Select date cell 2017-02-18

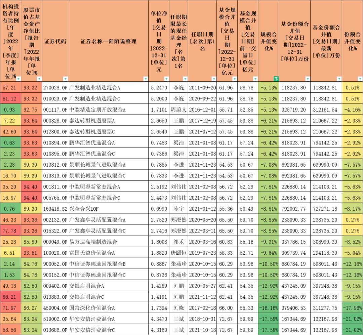tap(202, 308)
